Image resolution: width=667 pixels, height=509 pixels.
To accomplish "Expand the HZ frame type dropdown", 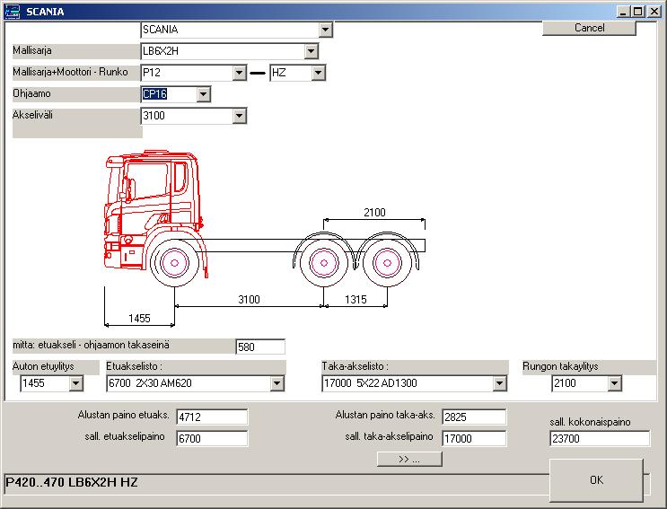I will pyautogui.click(x=318, y=73).
